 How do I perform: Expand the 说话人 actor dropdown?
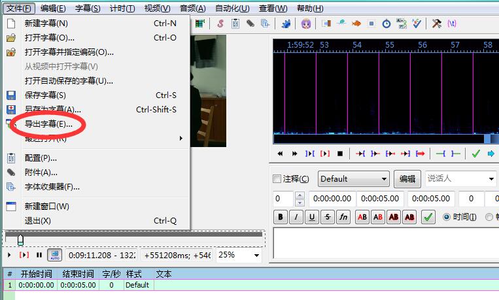pyautogui.click(x=491, y=179)
